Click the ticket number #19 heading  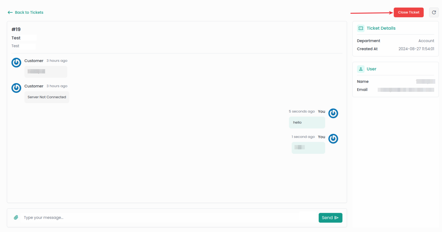(16, 29)
